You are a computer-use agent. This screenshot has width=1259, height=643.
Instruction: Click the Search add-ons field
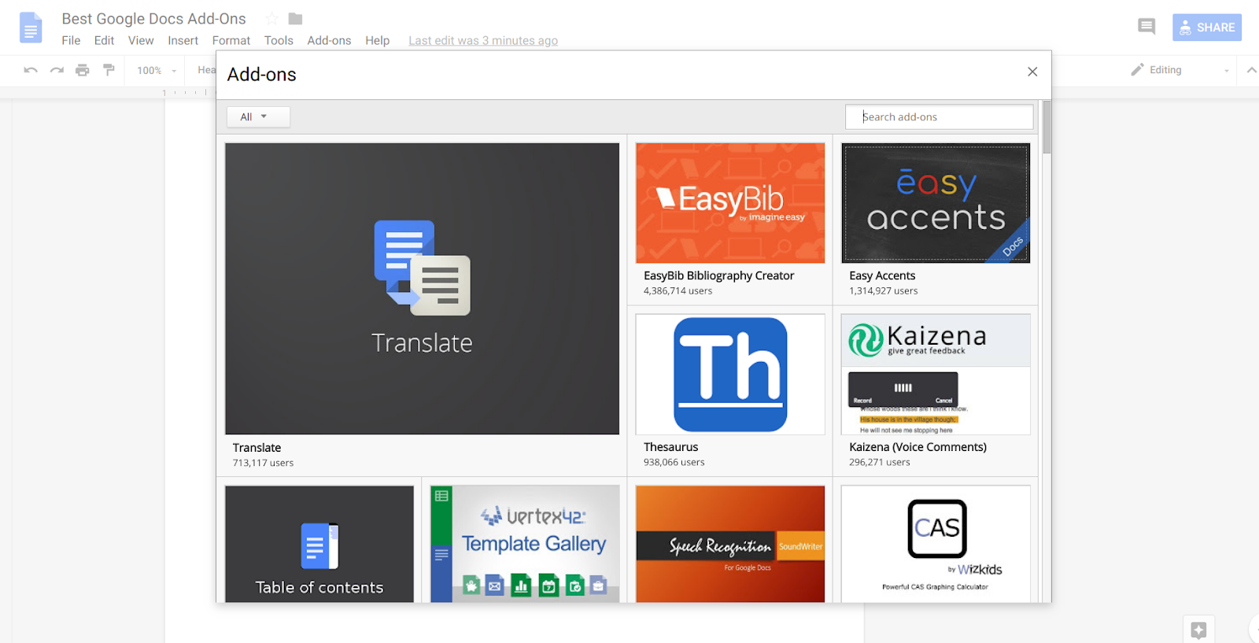pyautogui.click(x=939, y=116)
